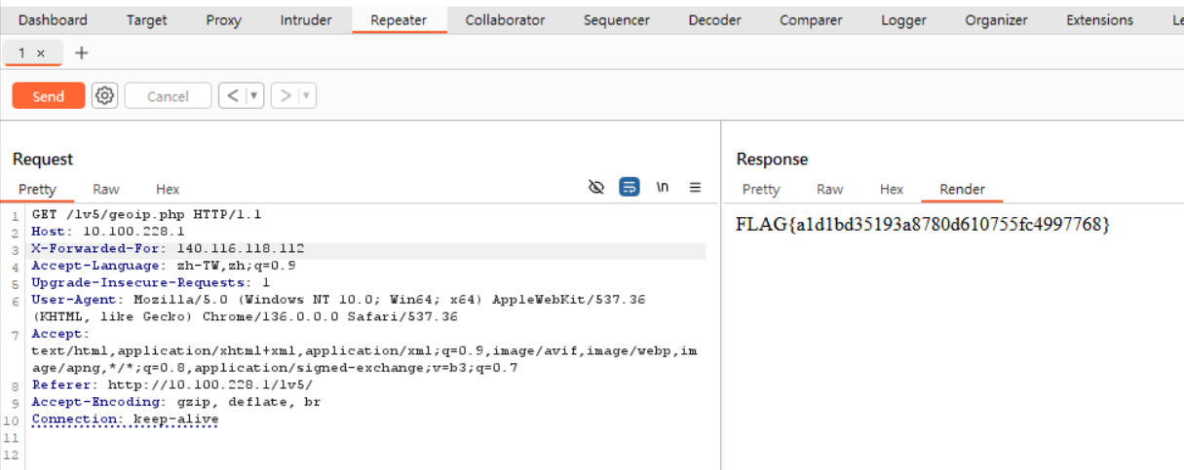Select Response Render view tab
The width and height of the screenshot is (1184, 470).
pos(962,189)
